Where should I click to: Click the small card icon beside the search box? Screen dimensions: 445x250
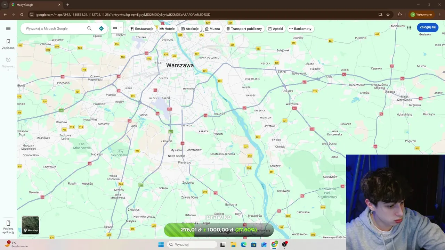tap(115, 28)
